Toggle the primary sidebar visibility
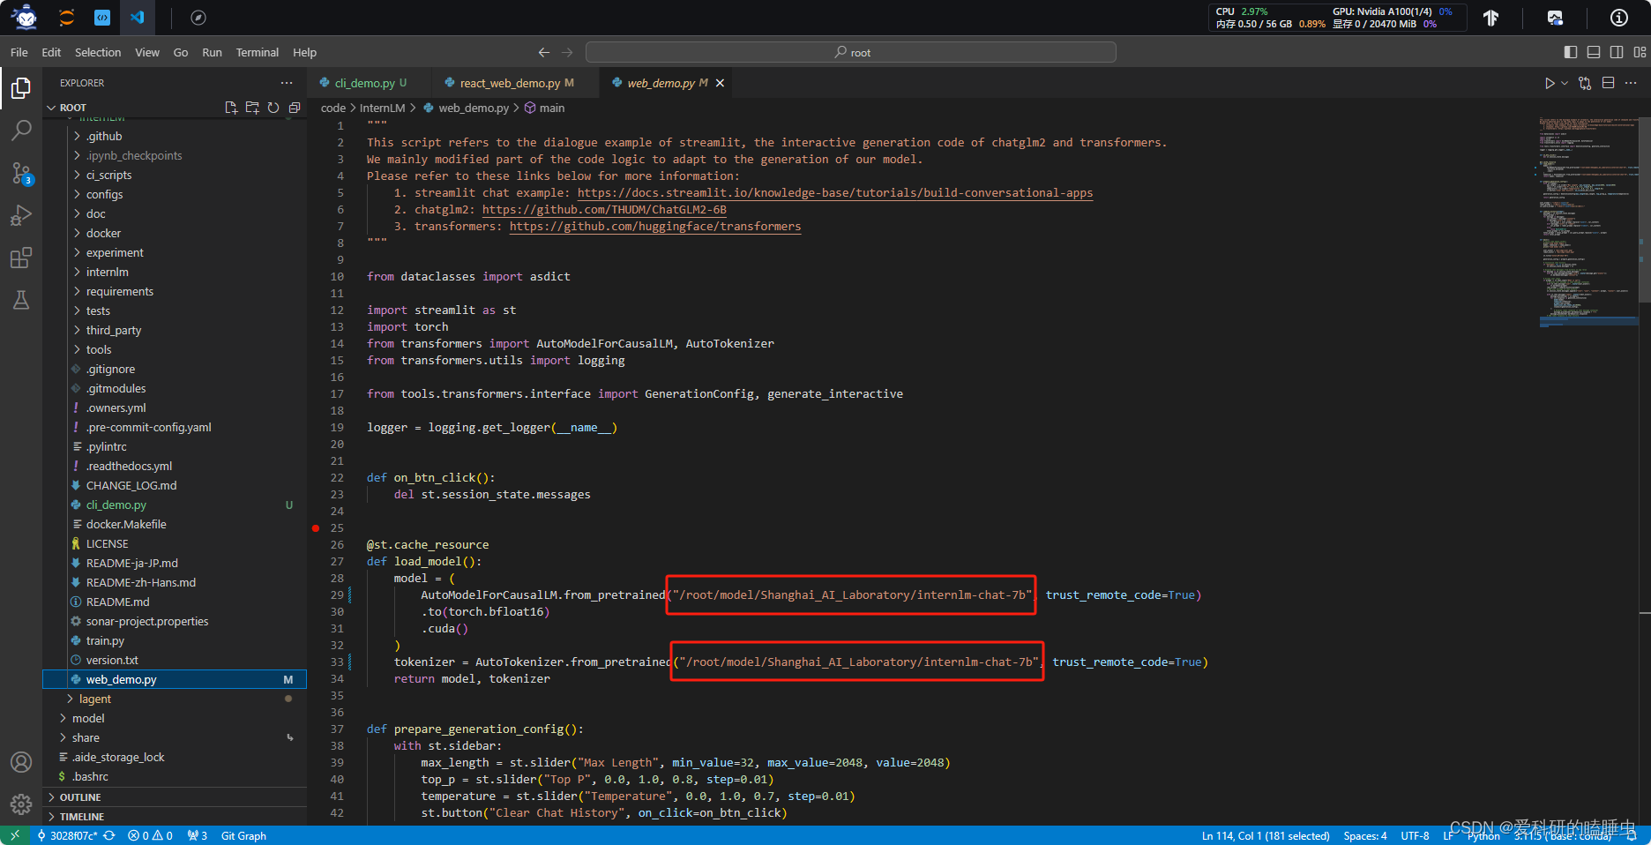 1571,53
